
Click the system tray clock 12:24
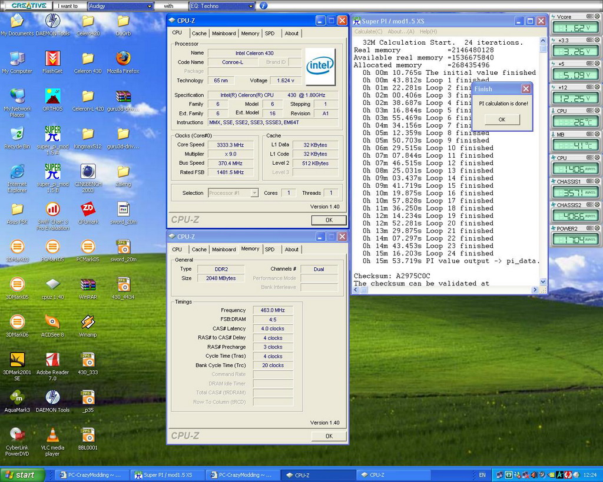590,475
